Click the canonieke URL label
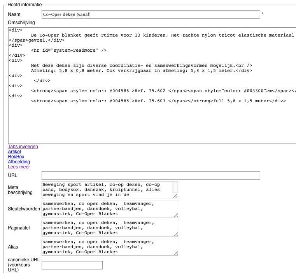The height and width of the screenshot is (273, 296). (24, 265)
